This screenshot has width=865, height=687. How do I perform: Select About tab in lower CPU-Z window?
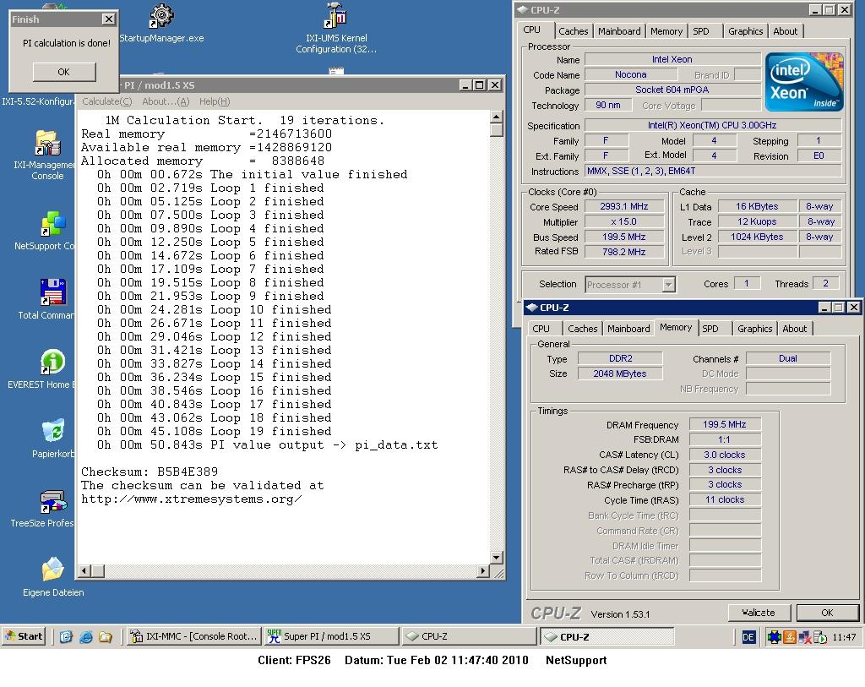click(794, 329)
